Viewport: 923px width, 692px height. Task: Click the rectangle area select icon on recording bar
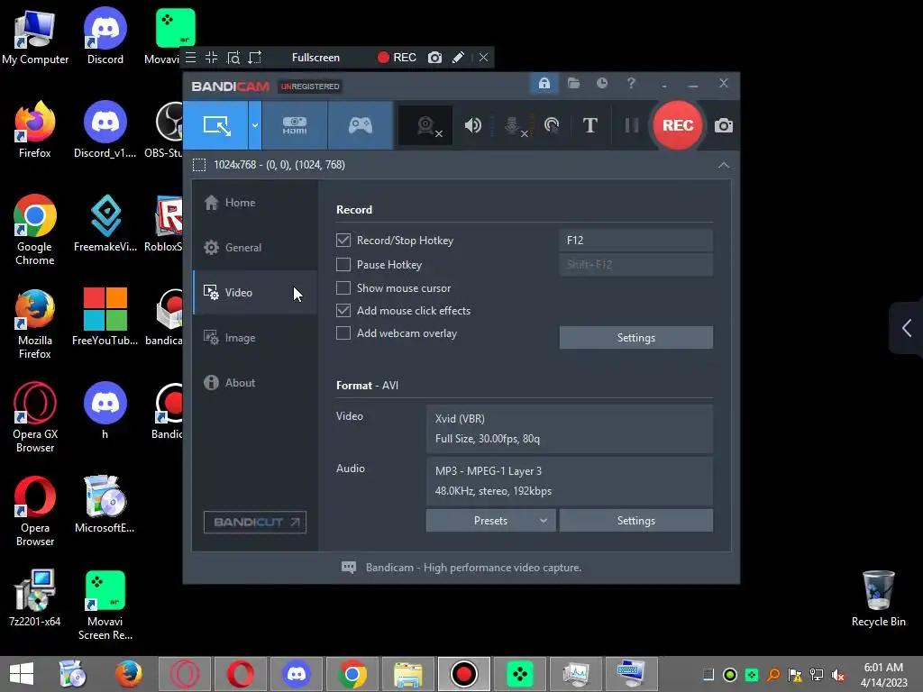(x=255, y=58)
